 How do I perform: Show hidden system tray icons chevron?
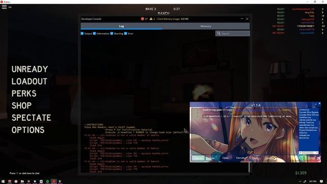(x=300, y=181)
